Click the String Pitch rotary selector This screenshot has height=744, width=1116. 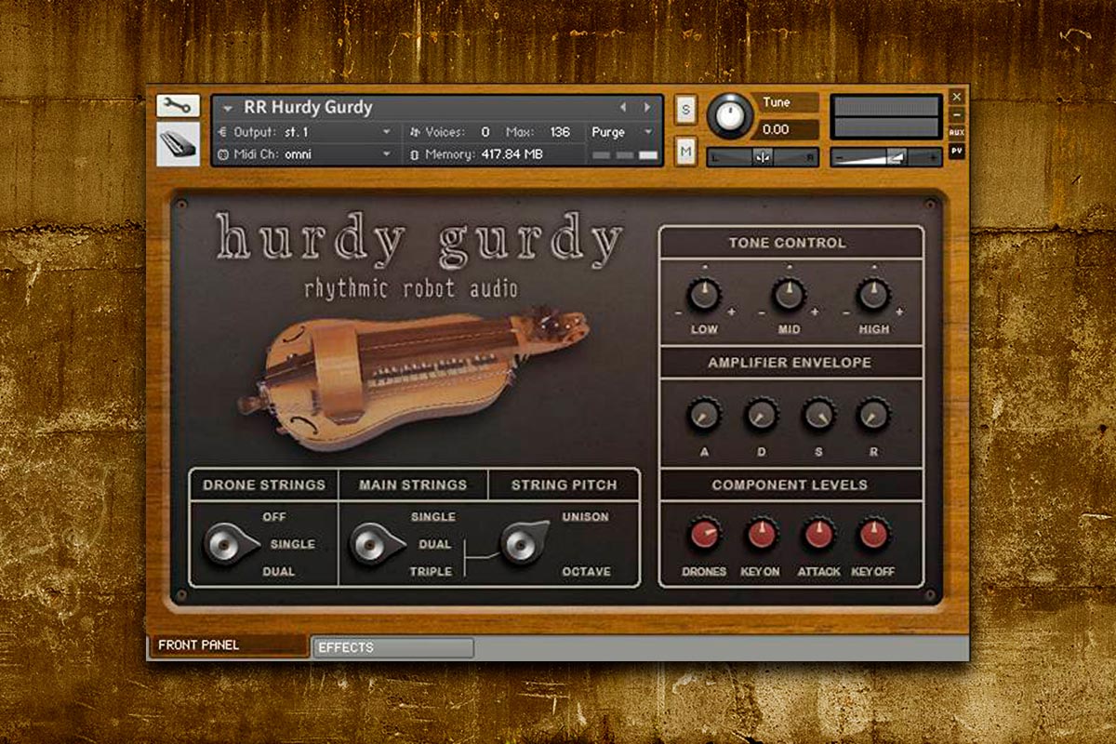(x=524, y=542)
